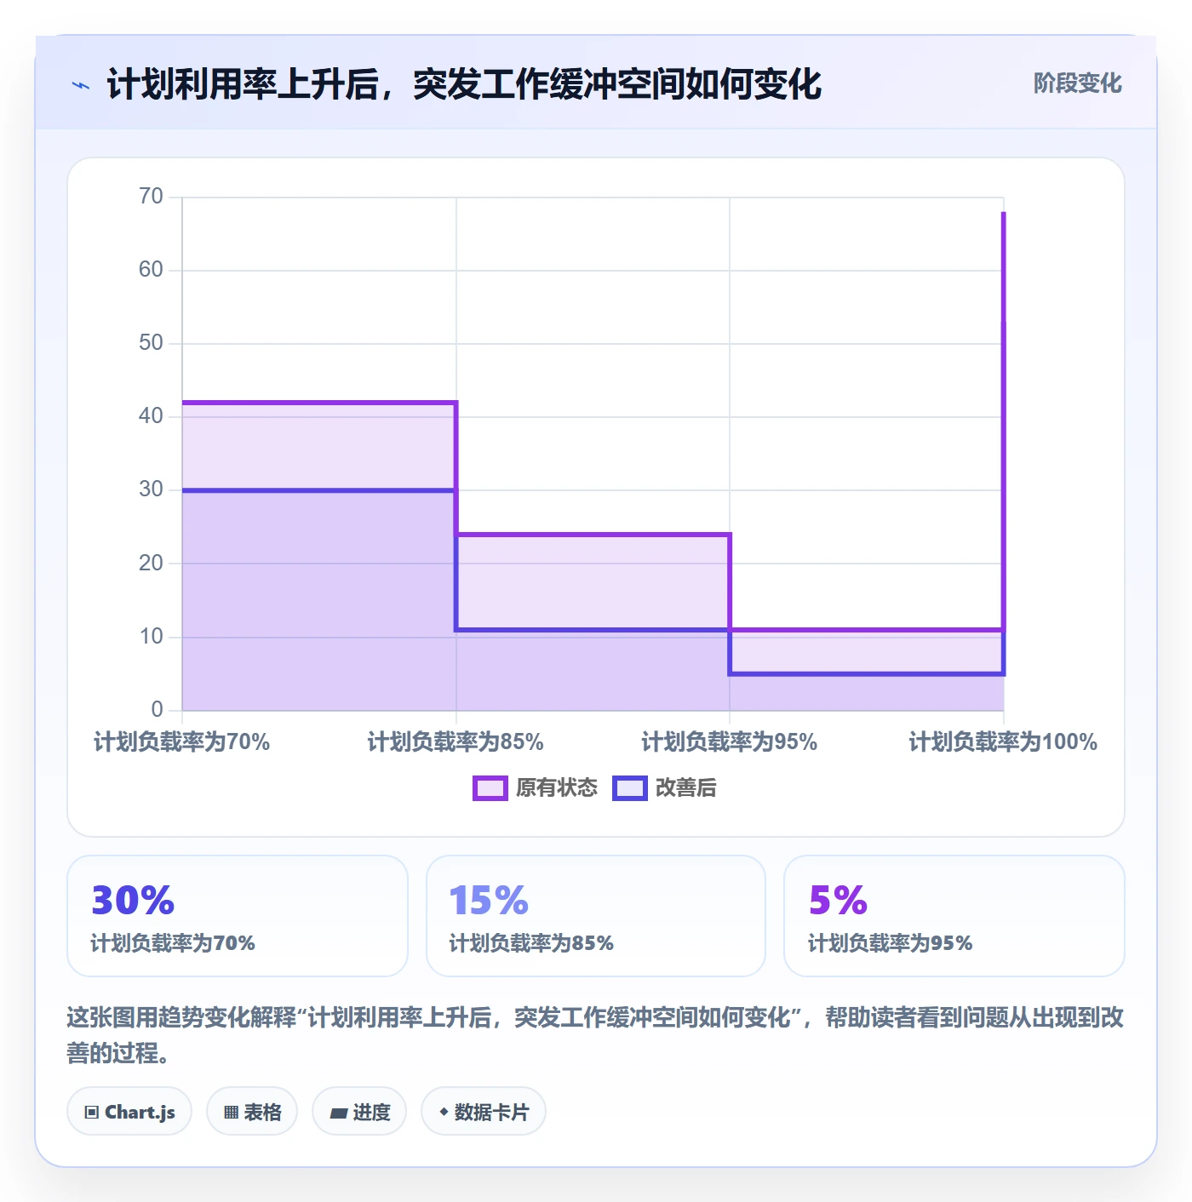Image resolution: width=1192 pixels, height=1202 pixels.
Task: Click the y-axis value 40
Action: click(x=151, y=416)
